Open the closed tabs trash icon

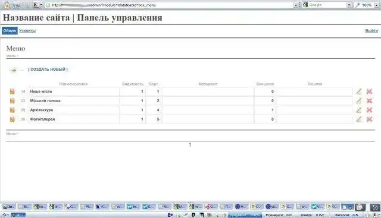(360, 207)
